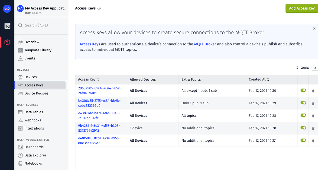Open the dashboards icon in the dark rail
This screenshot has height=170, width=325.
click(7, 26)
